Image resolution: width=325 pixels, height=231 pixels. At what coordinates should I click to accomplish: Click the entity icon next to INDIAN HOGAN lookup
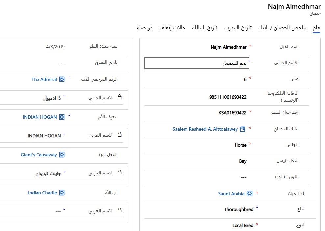click(x=62, y=117)
